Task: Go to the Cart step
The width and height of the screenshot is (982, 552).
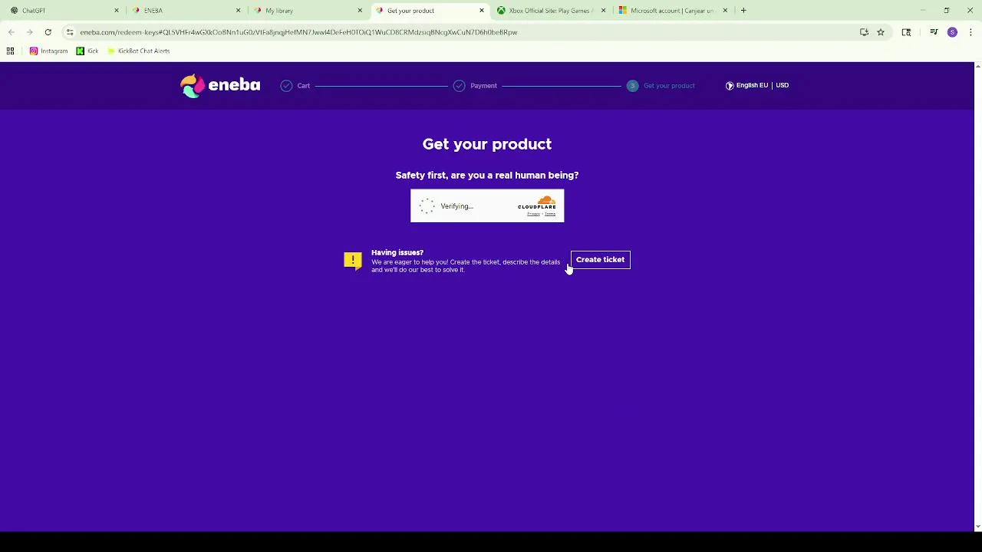Action: (x=295, y=86)
